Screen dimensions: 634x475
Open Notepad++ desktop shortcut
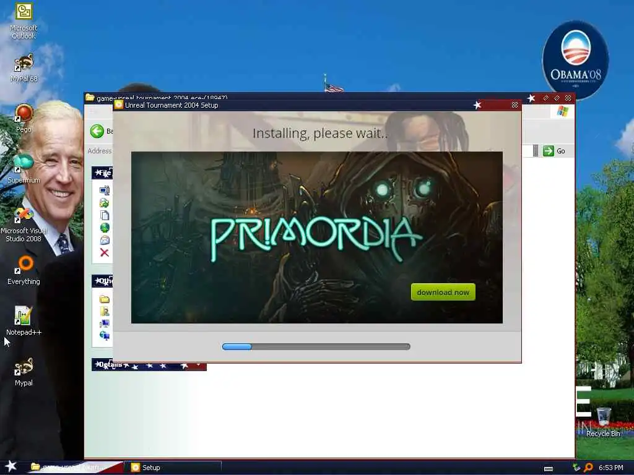(24, 321)
